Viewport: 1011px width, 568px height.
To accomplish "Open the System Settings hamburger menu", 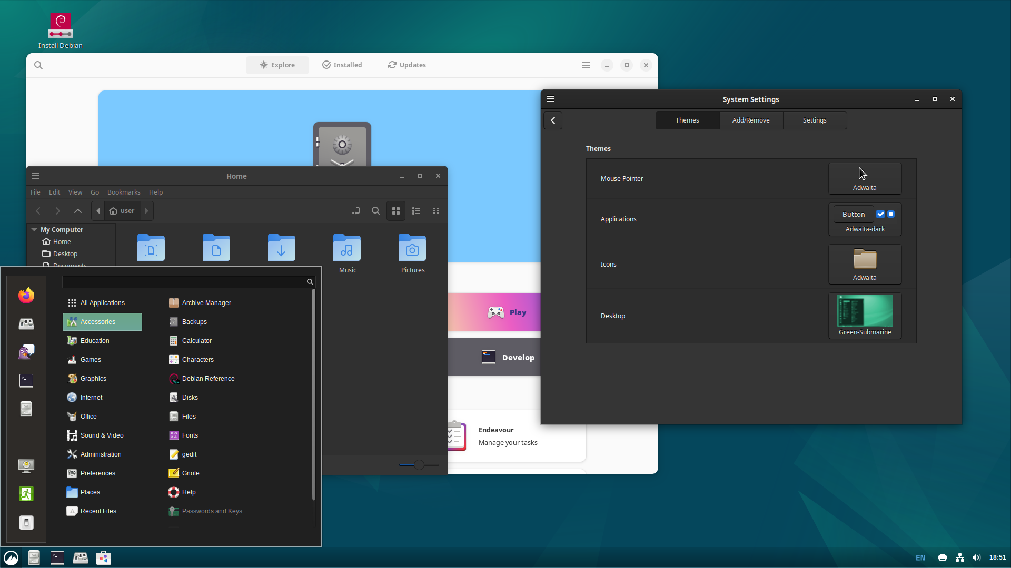I will tap(550, 99).
